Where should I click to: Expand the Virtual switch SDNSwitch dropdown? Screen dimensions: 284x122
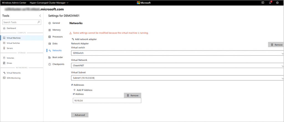pos(283,53)
